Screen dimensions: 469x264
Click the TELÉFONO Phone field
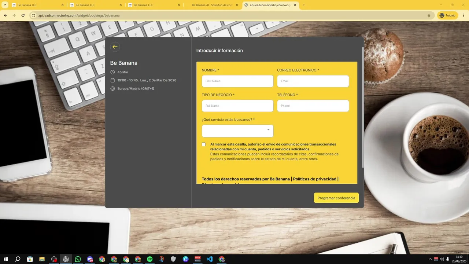313,106
